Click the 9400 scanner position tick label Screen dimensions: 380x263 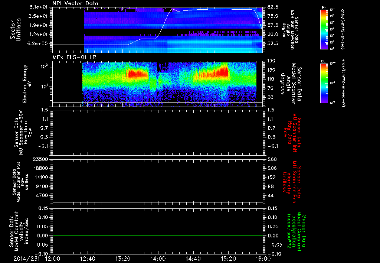[42, 186]
